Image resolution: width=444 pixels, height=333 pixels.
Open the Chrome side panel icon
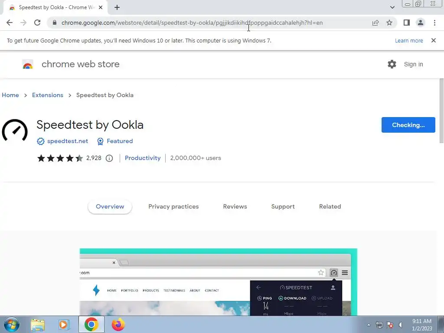click(x=407, y=23)
